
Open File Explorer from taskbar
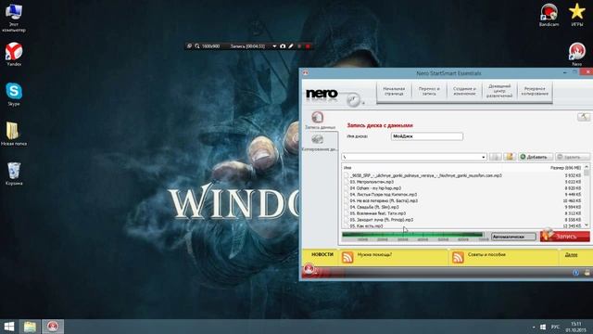(x=30, y=327)
